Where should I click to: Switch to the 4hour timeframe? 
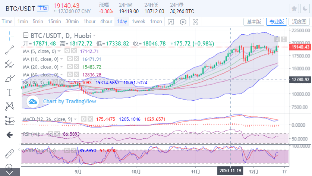106,21
